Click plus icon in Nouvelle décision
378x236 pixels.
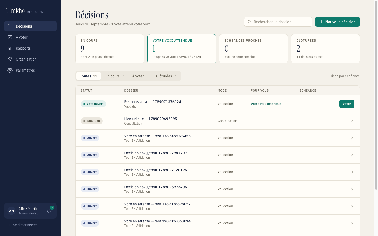[321, 22]
